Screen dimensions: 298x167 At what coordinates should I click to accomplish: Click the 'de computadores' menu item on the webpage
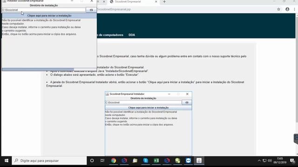coord(110,35)
